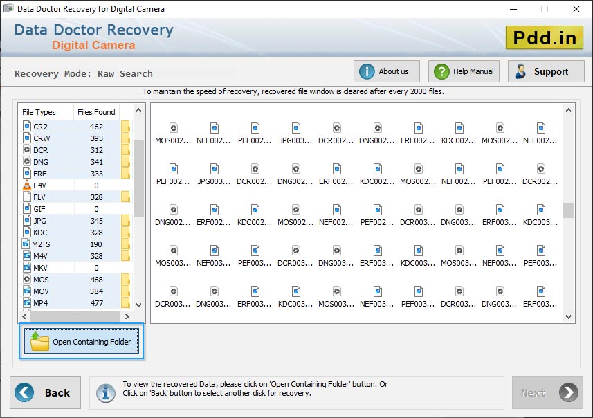The height and width of the screenshot is (418, 593).
Task: Click the file type list scroll-down arrow
Action: (139, 305)
